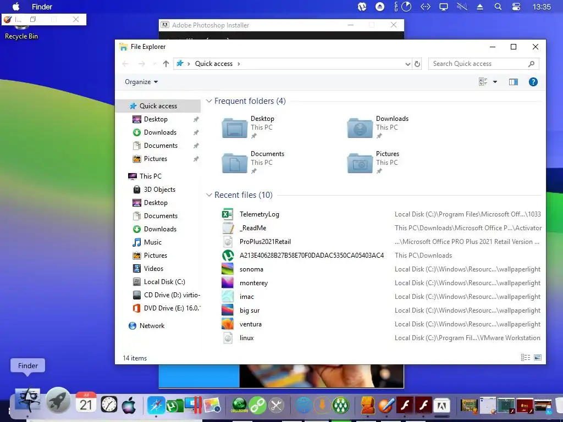The height and width of the screenshot is (422, 563).
Task: Open the Finder menu in the menu bar
Action: point(42,7)
